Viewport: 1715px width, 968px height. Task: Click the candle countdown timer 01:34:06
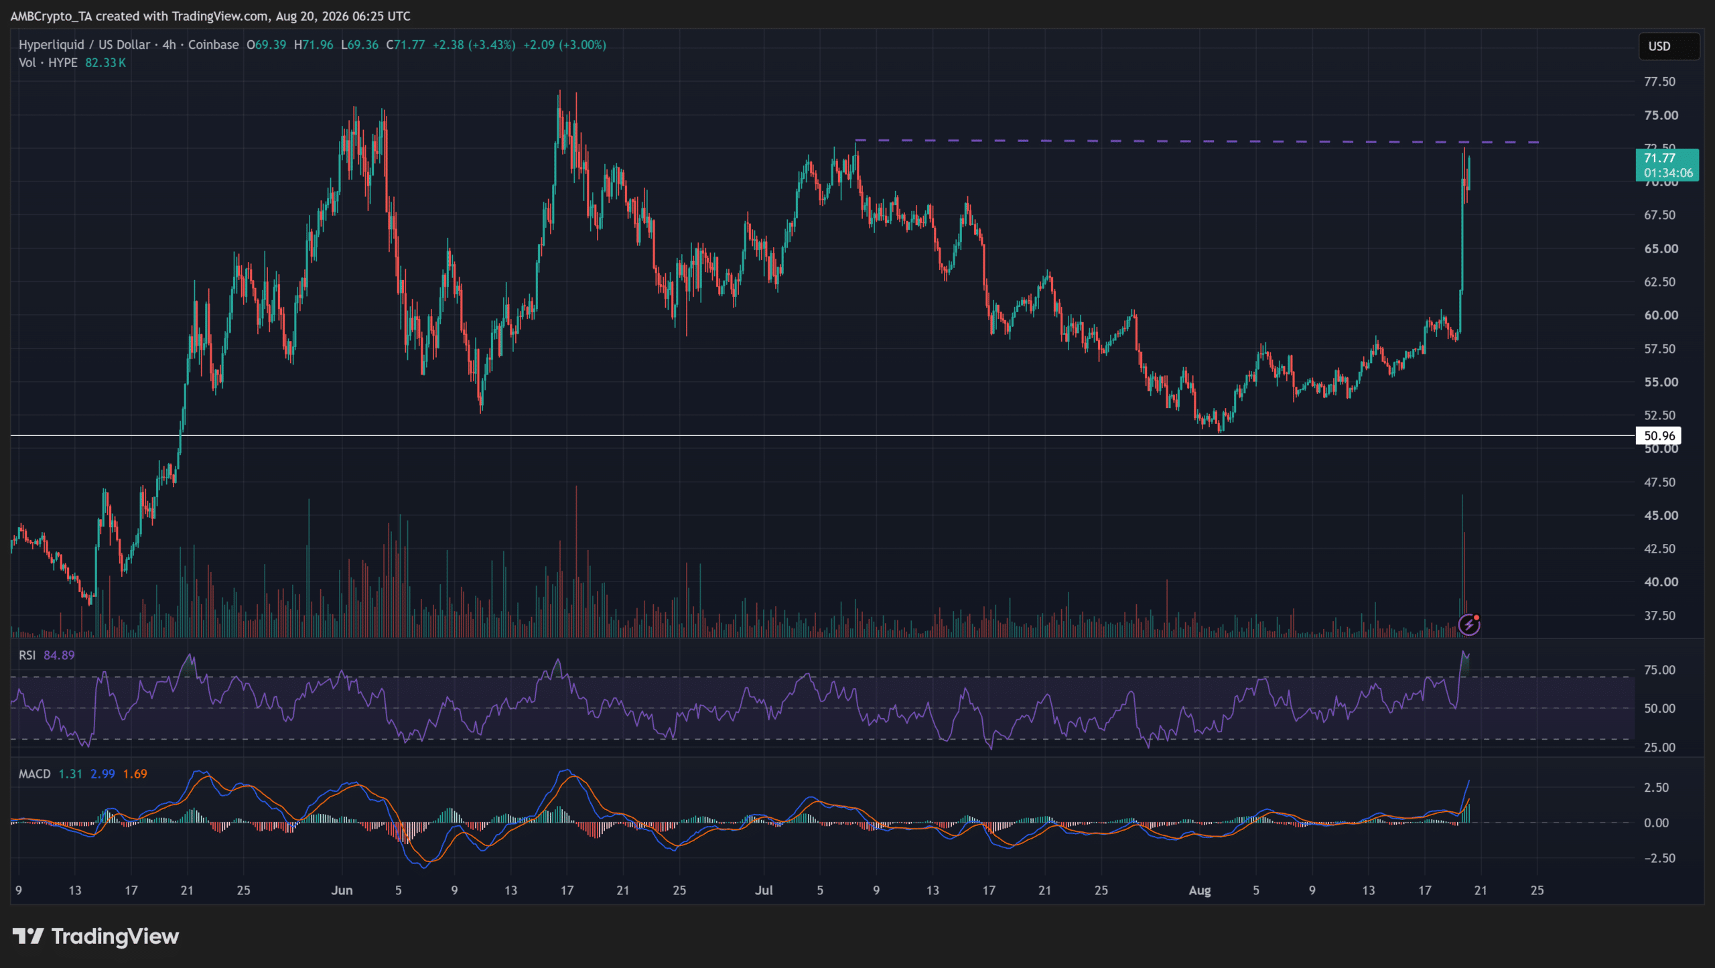pyautogui.click(x=1668, y=173)
